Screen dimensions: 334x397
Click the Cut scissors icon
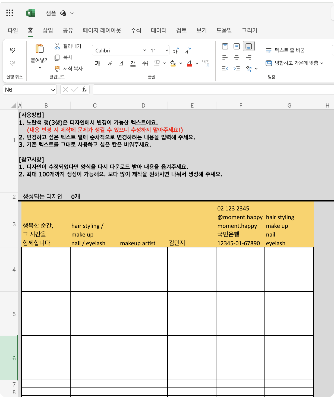coord(57,46)
